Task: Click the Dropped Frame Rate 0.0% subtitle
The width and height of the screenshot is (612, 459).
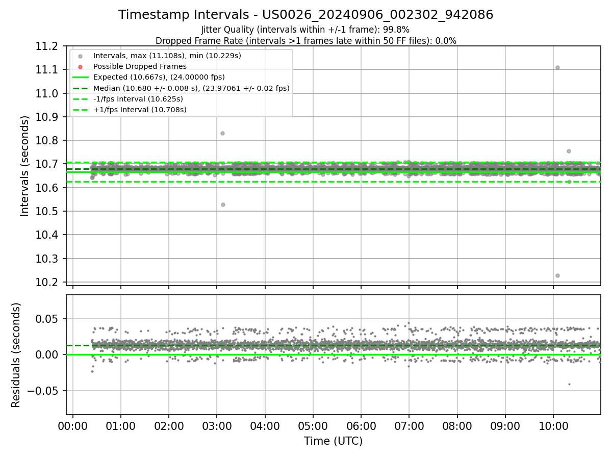Action: (306, 40)
